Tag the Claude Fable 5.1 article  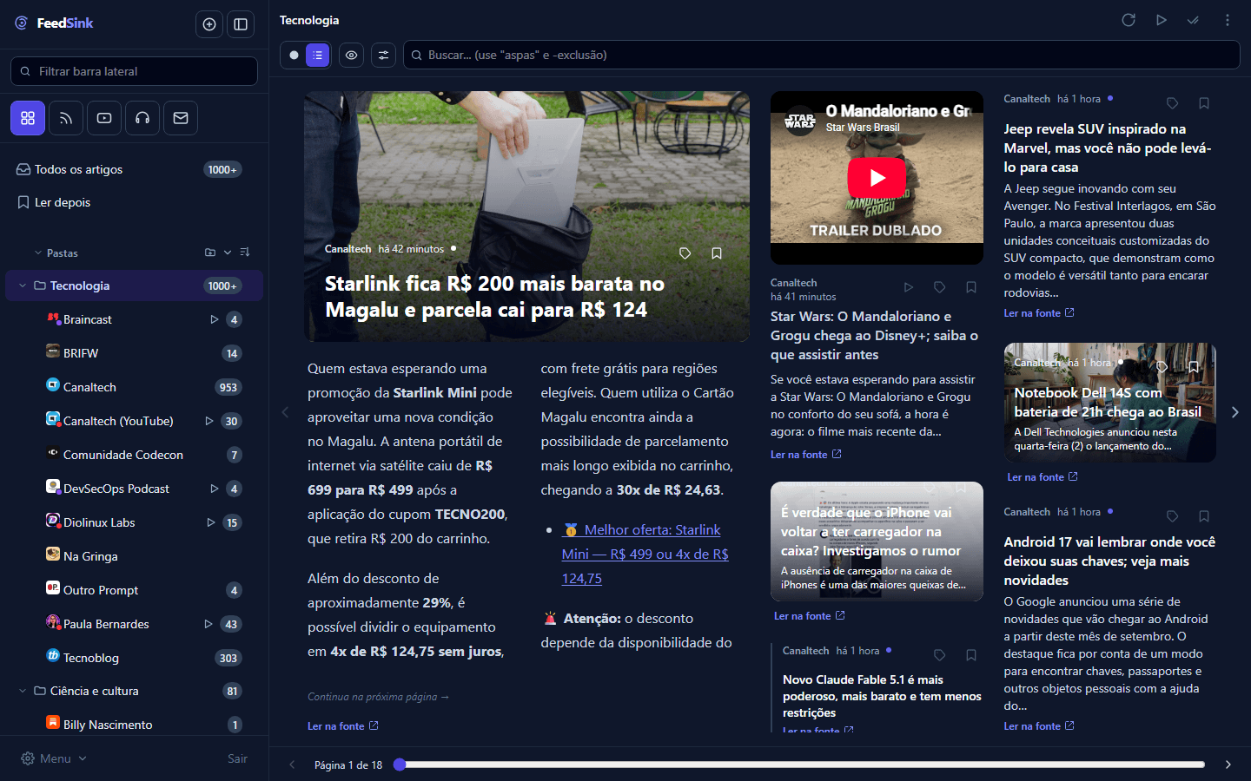[939, 655]
